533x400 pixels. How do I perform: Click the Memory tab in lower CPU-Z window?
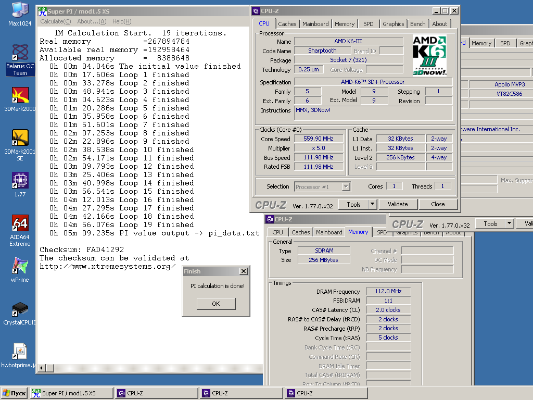[358, 232]
